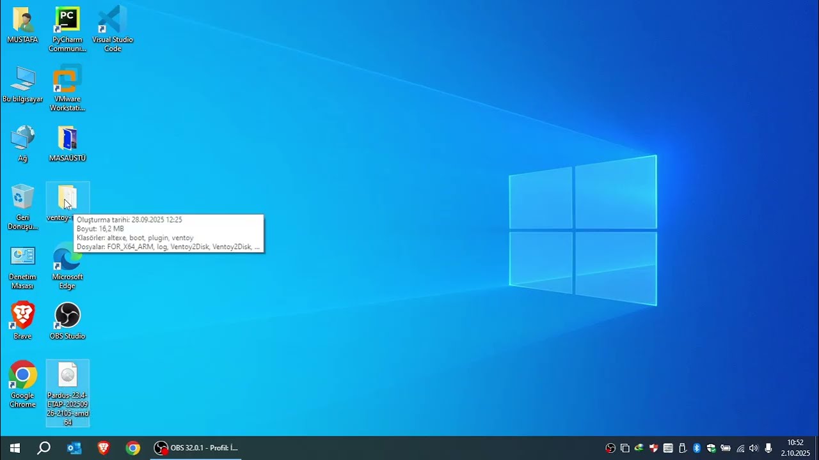This screenshot has width=819, height=460.
Task: Select the Visual Studio Code shortcut
Action: coord(112,29)
